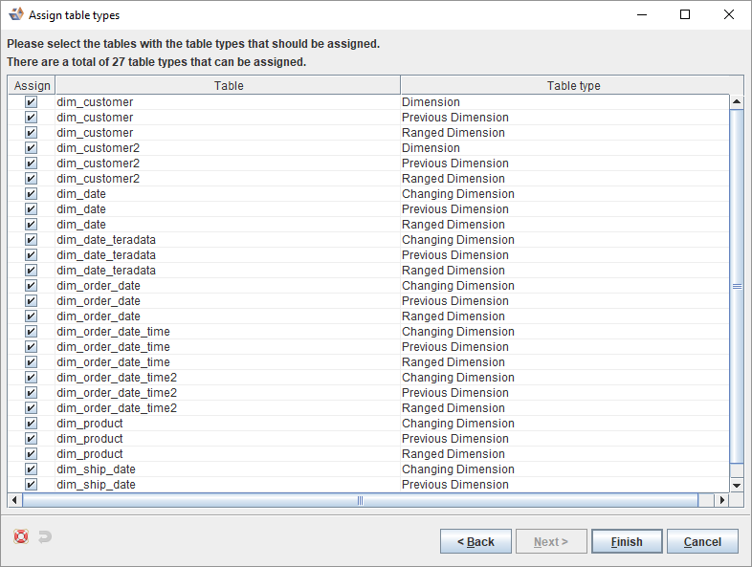Click the Table column header
This screenshot has width=752, height=567.
pyautogui.click(x=229, y=86)
